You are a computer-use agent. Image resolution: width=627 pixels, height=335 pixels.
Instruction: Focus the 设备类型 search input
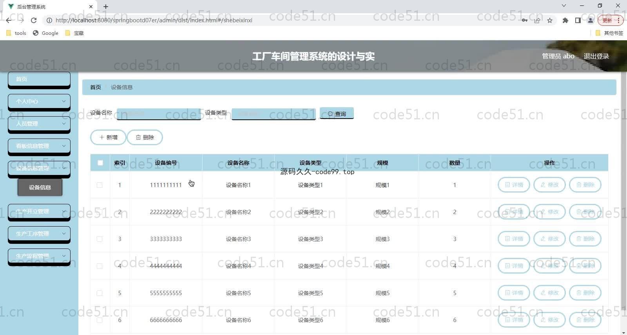pos(274,113)
